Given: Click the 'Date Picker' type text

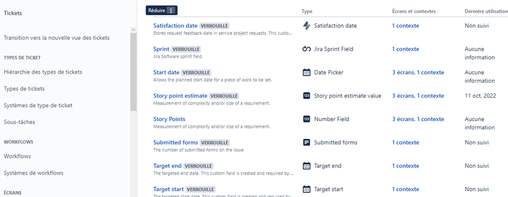Looking at the screenshot, I should [x=329, y=73].
